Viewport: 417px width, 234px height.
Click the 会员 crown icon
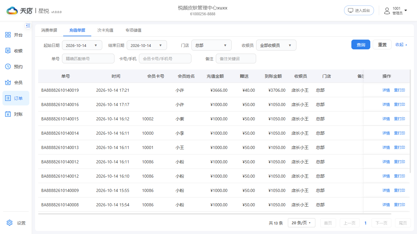[8, 83]
